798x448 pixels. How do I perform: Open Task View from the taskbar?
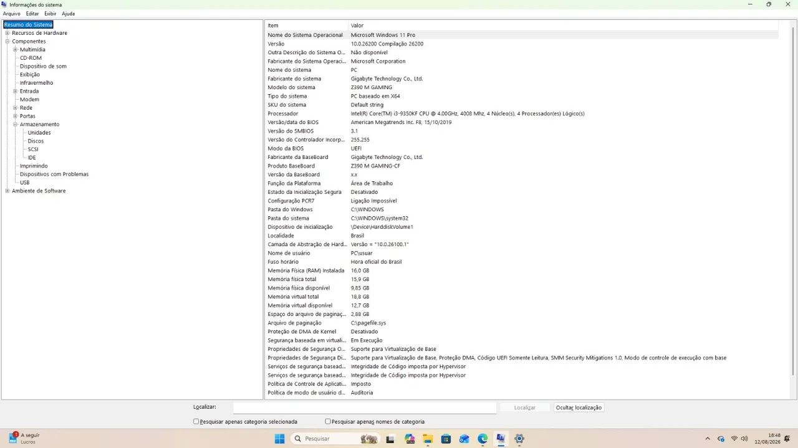point(390,439)
